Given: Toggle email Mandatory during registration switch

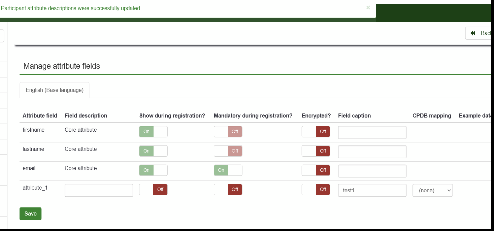Looking at the screenshot, I should click(228, 170).
